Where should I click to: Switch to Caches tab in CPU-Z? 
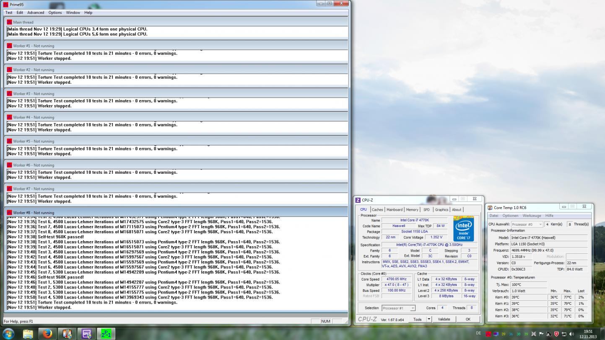pyautogui.click(x=377, y=210)
